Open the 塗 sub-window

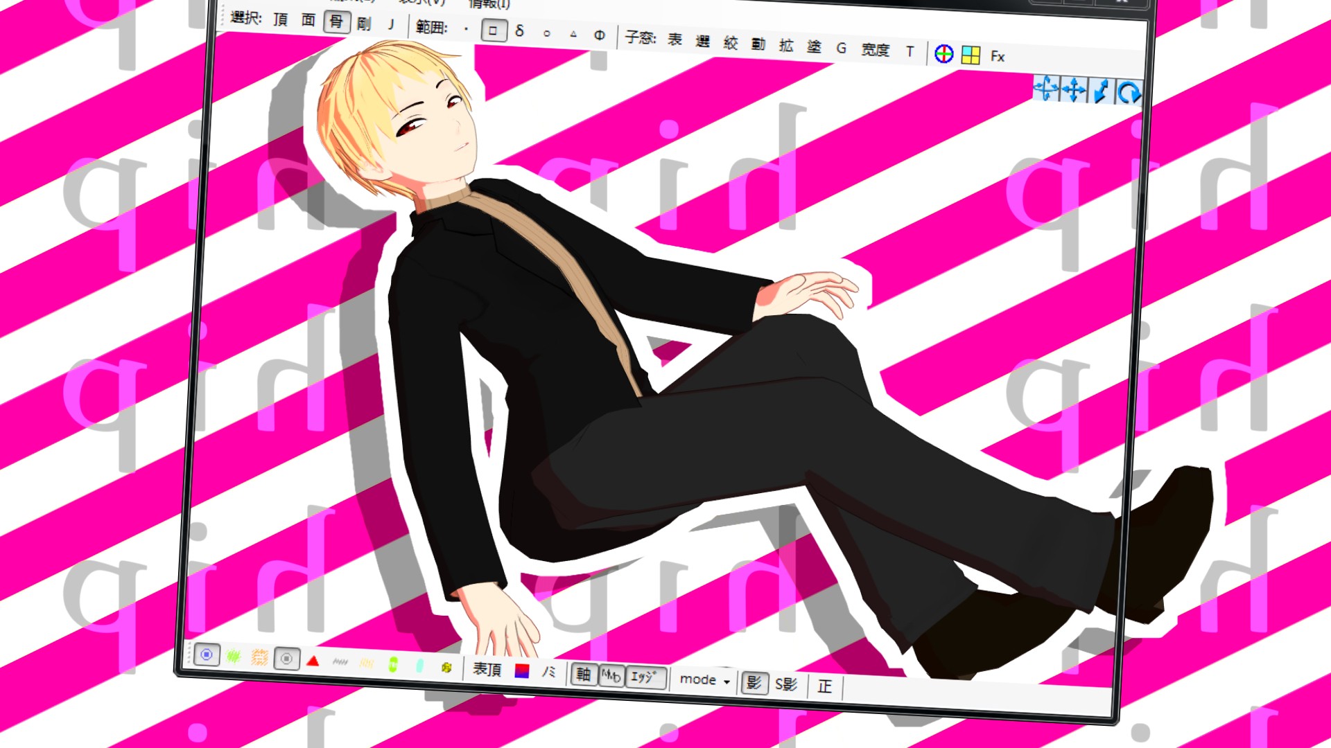[x=814, y=46]
